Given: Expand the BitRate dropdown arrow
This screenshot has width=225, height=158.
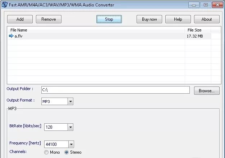Looking at the screenshot, I should click(x=70, y=127).
